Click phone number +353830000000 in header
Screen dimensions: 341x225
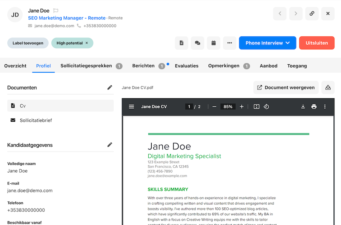pyautogui.click(x=100, y=26)
